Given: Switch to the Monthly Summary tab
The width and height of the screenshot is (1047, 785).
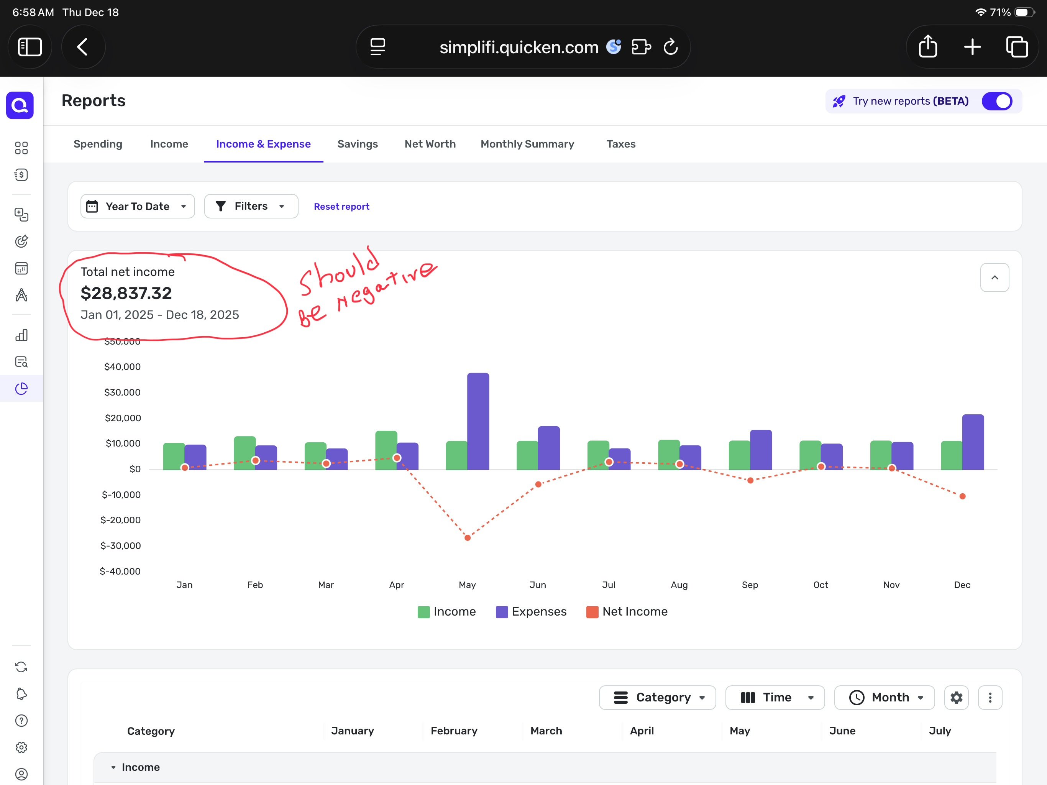Looking at the screenshot, I should click(x=527, y=144).
